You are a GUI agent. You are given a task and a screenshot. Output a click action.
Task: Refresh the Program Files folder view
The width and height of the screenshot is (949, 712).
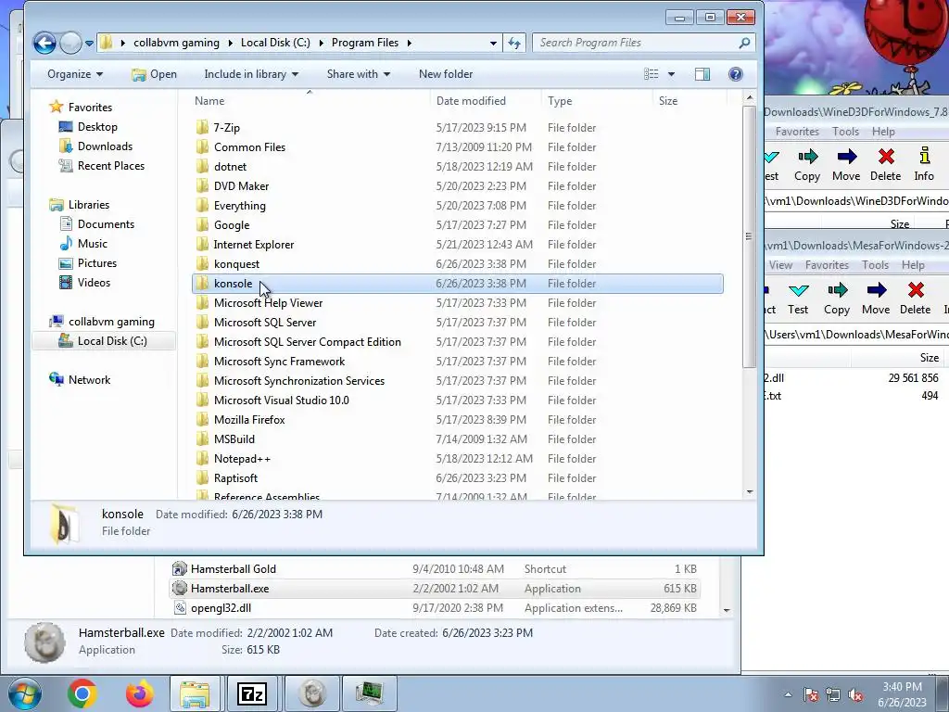tap(514, 43)
